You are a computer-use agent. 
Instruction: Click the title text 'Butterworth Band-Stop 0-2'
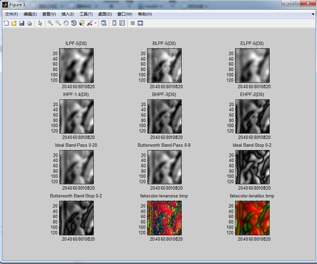point(76,196)
